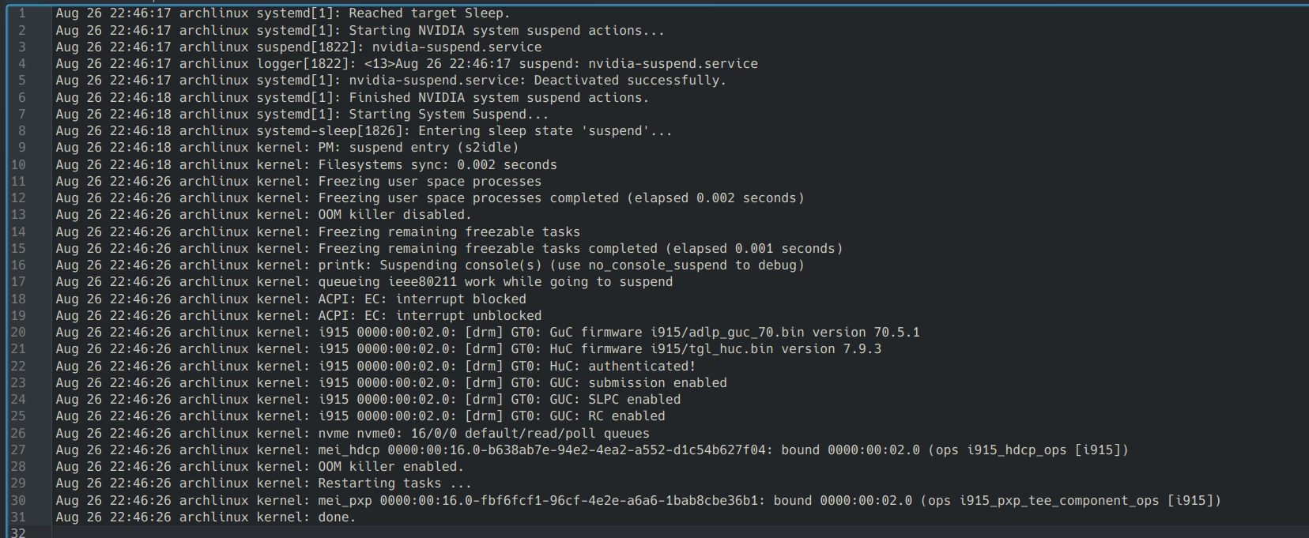The height and width of the screenshot is (538, 1309).
Task: Click line number 1 in the gutter
Action: pyautogui.click(x=22, y=13)
